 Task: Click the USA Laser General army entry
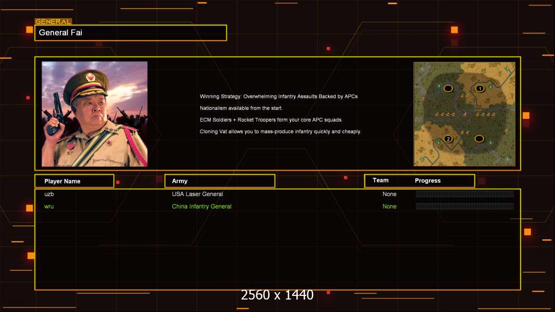click(197, 194)
